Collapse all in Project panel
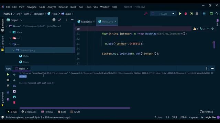The width and height of the screenshot is (220, 123). (x=59, y=20)
